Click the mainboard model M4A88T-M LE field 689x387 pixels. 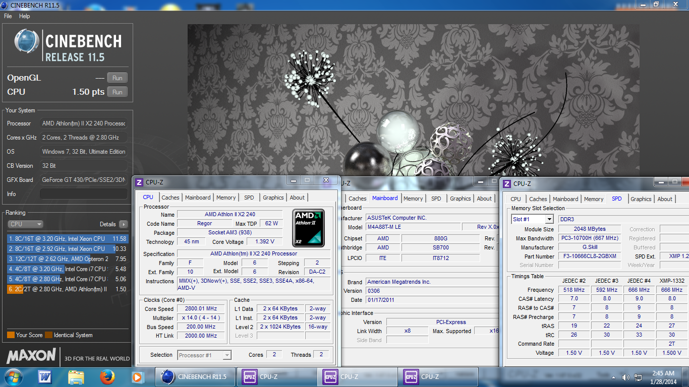(x=413, y=227)
